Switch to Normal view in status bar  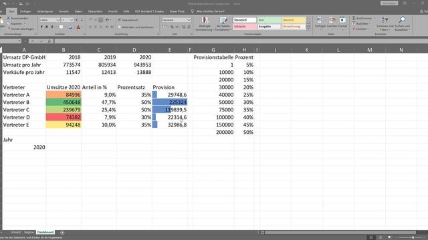[371, 237]
